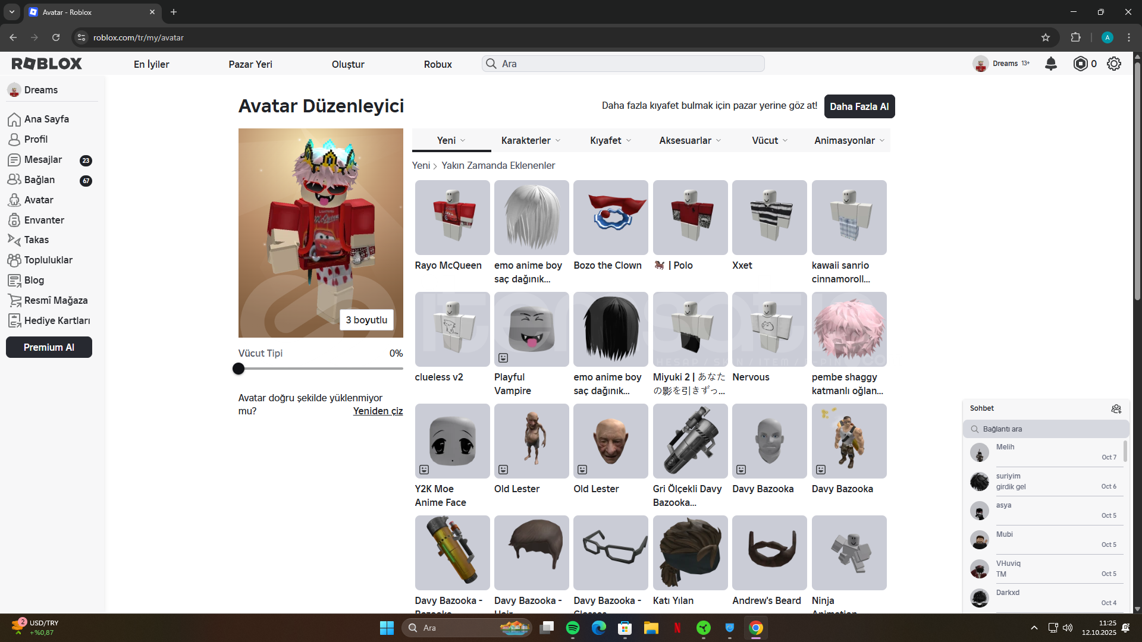
Task: Open Topluluklar in the sidebar
Action: [x=48, y=260]
